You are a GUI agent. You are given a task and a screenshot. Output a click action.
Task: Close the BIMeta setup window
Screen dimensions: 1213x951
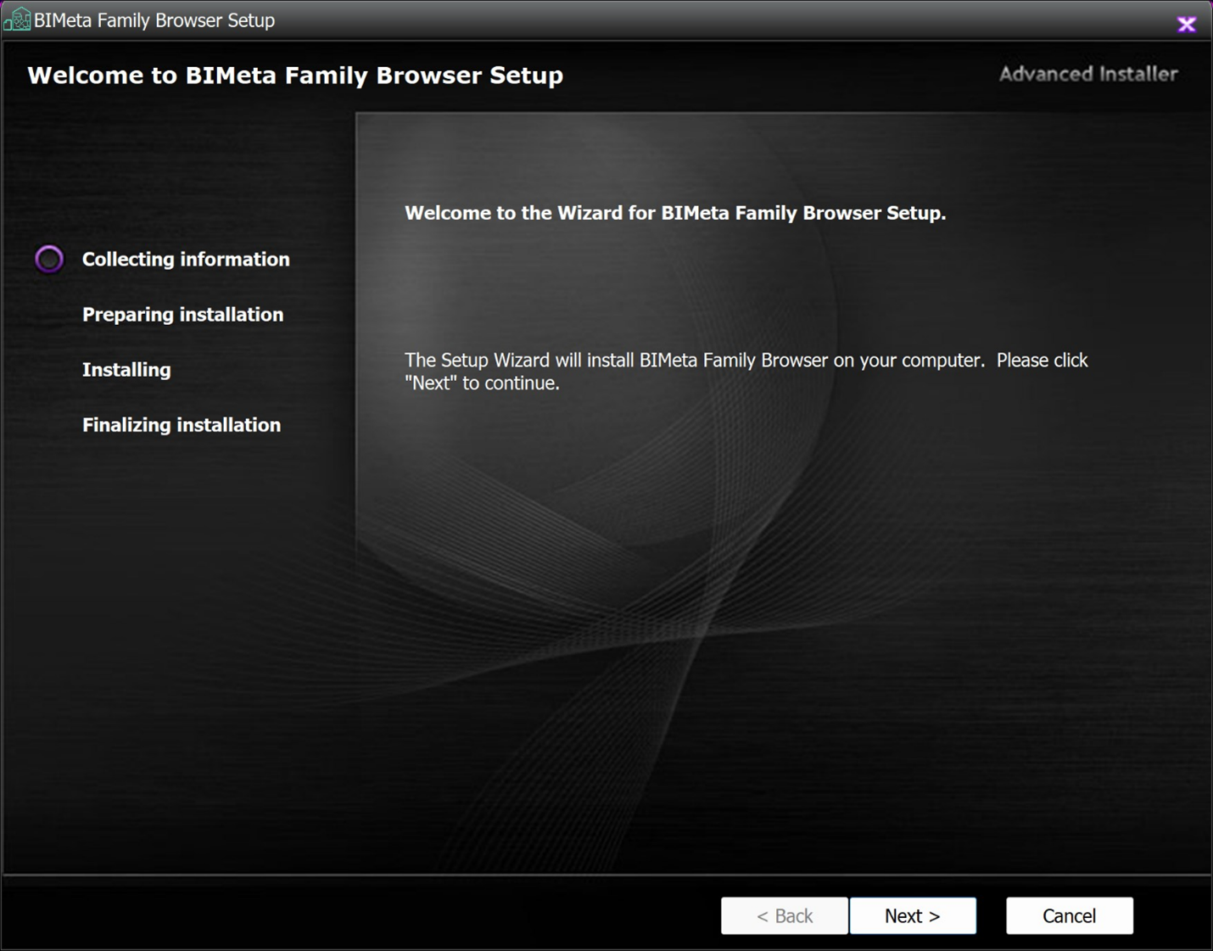(1187, 24)
